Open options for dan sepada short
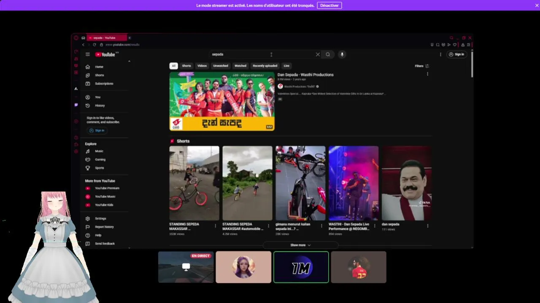The height and width of the screenshot is (303, 540). [428, 226]
